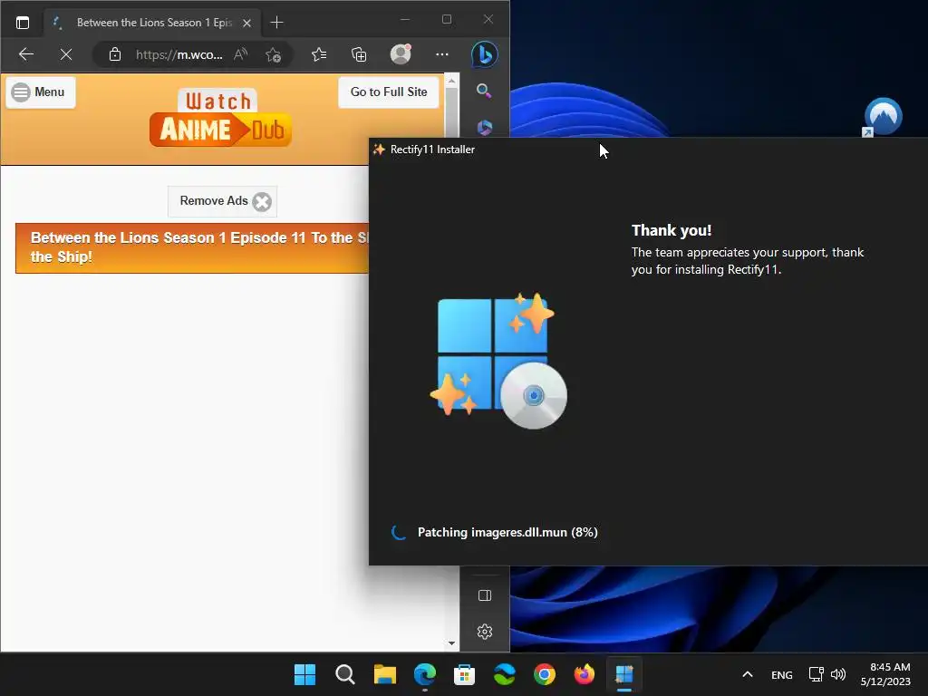
Task: Click the m.wco address bar URL
Action: click(x=179, y=54)
